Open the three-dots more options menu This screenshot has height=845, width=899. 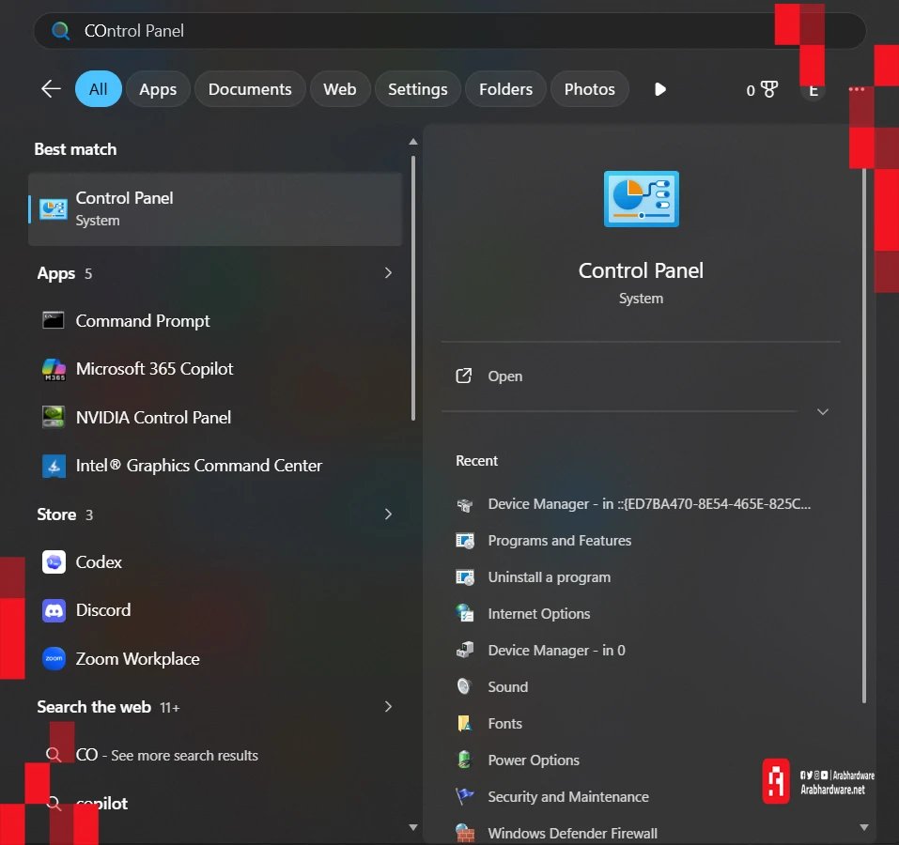[x=856, y=89]
